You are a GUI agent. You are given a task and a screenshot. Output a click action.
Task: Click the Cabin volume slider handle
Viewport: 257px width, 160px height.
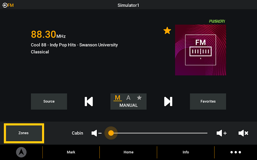coord(111,133)
